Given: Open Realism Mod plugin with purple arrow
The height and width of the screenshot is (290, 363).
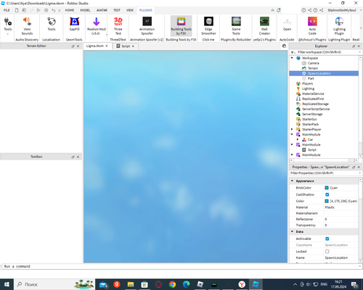Looking at the screenshot, I should (97, 26).
